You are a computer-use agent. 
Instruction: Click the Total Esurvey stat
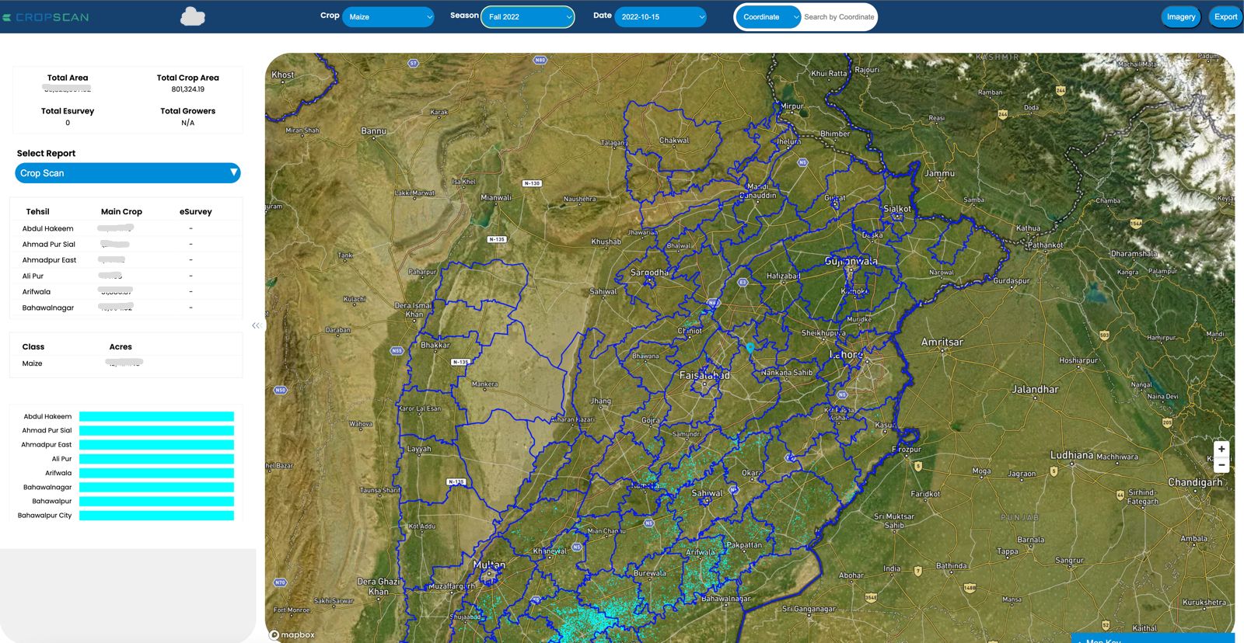coord(68,116)
